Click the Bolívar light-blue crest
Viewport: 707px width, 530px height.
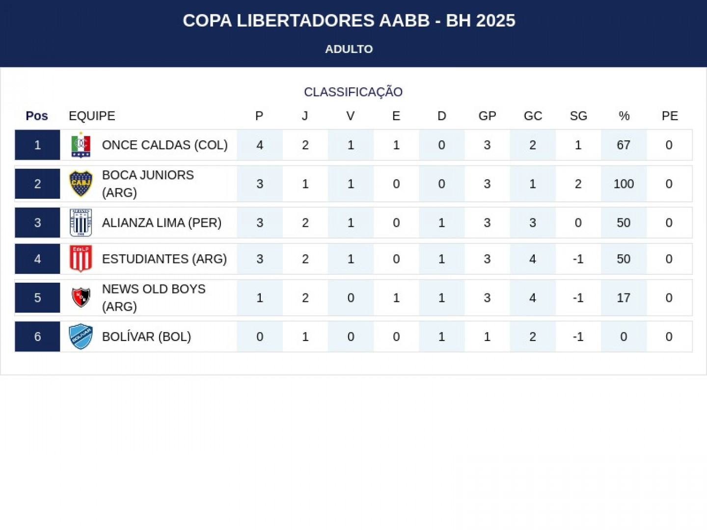tap(81, 337)
